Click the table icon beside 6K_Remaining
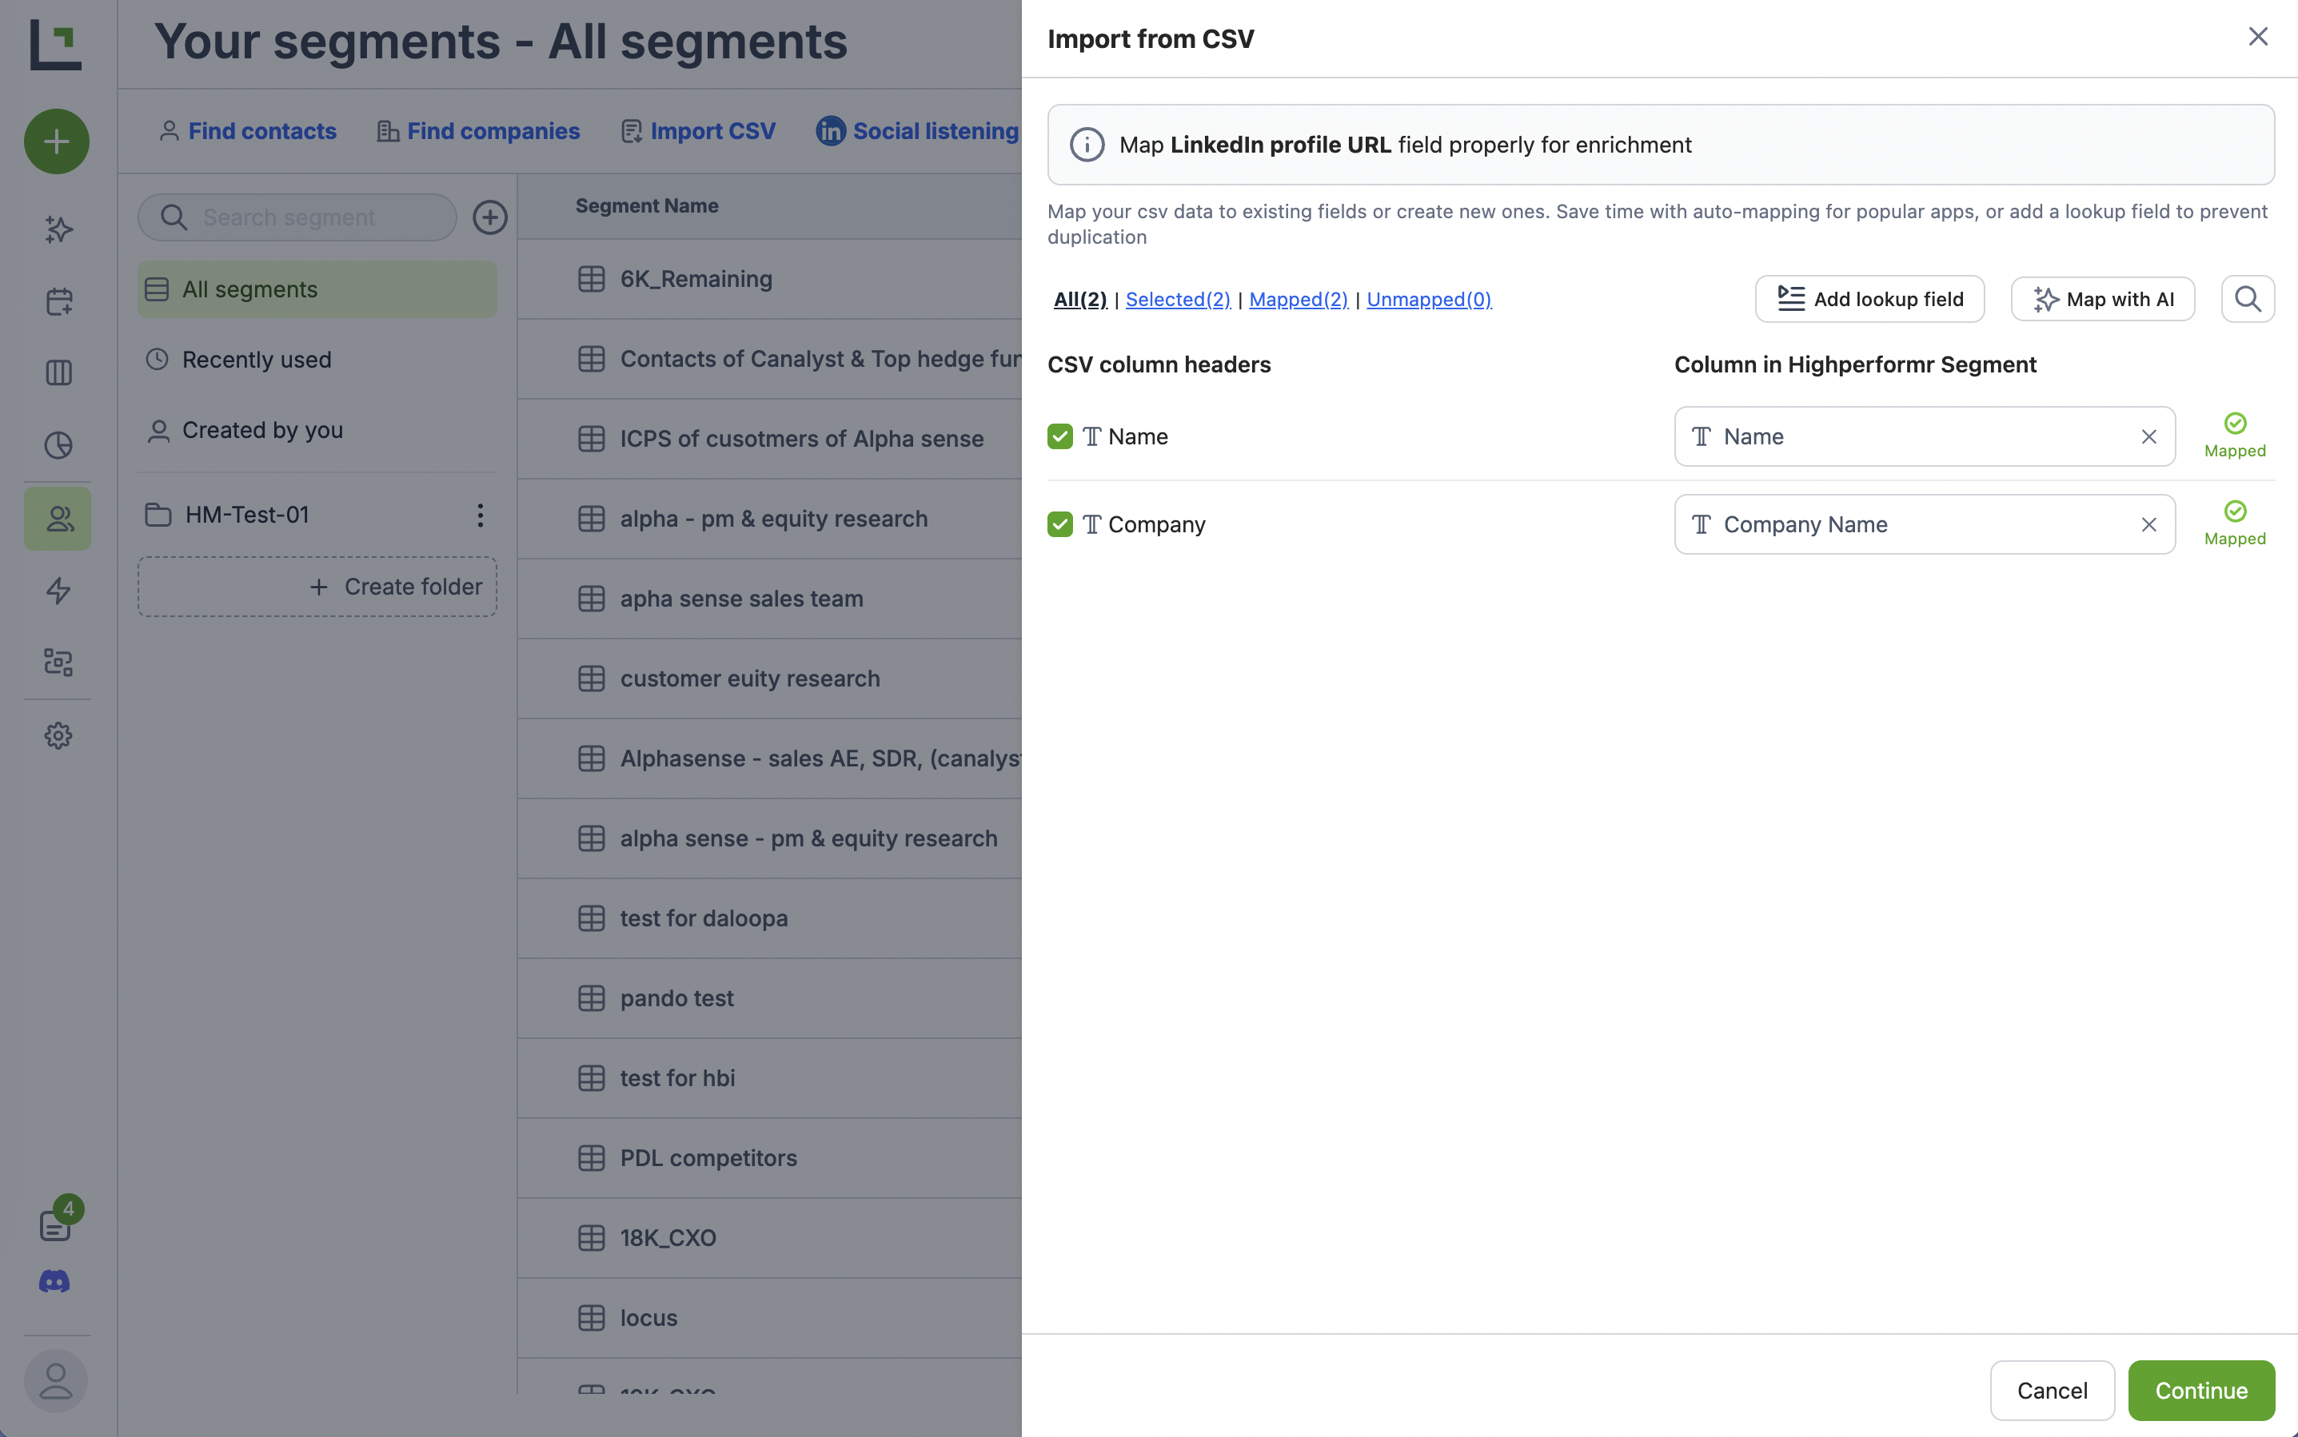The height and width of the screenshot is (1437, 2298). pos(592,280)
